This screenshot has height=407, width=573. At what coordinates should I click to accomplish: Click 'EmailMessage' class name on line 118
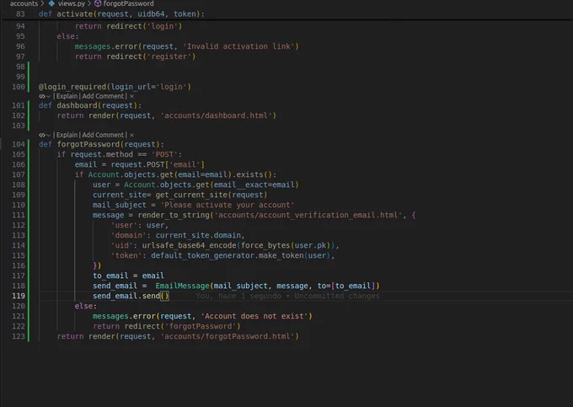(182, 286)
